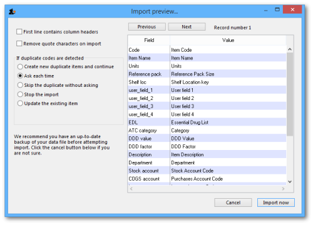Click the horizontal scroll left arrow
Viewport: 313px width, 225px height.
click(131, 189)
